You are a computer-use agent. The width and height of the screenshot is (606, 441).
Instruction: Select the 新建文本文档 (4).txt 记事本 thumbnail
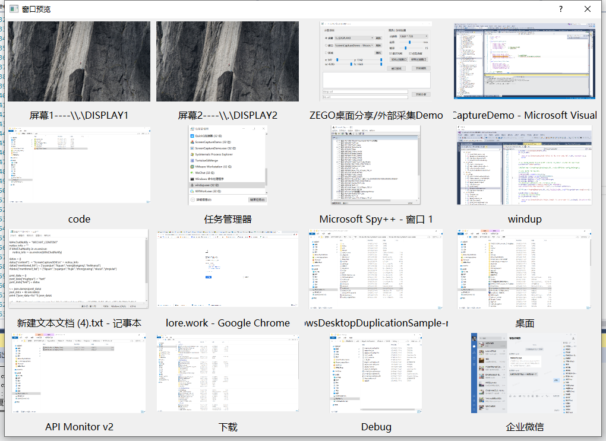[79, 269]
